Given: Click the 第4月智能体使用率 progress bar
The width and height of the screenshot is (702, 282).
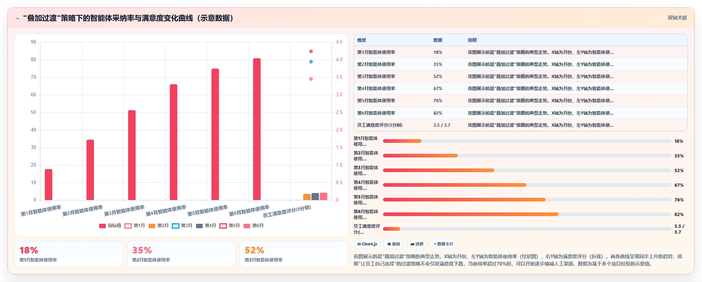Looking at the screenshot, I should click(527, 185).
